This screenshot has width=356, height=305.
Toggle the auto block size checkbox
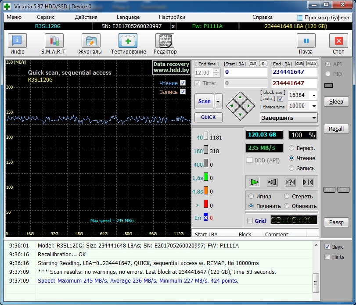point(280,99)
